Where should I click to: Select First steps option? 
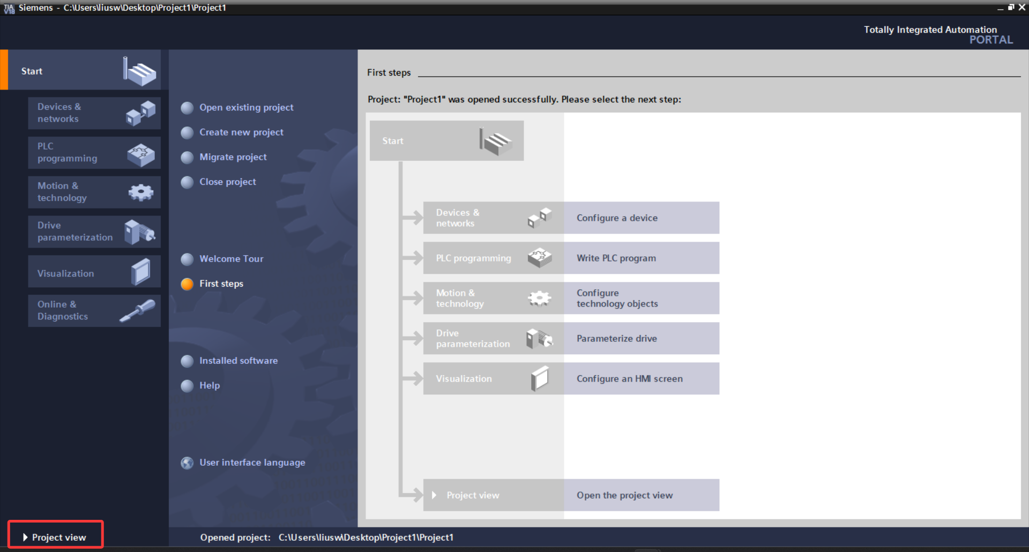pyautogui.click(x=221, y=284)
